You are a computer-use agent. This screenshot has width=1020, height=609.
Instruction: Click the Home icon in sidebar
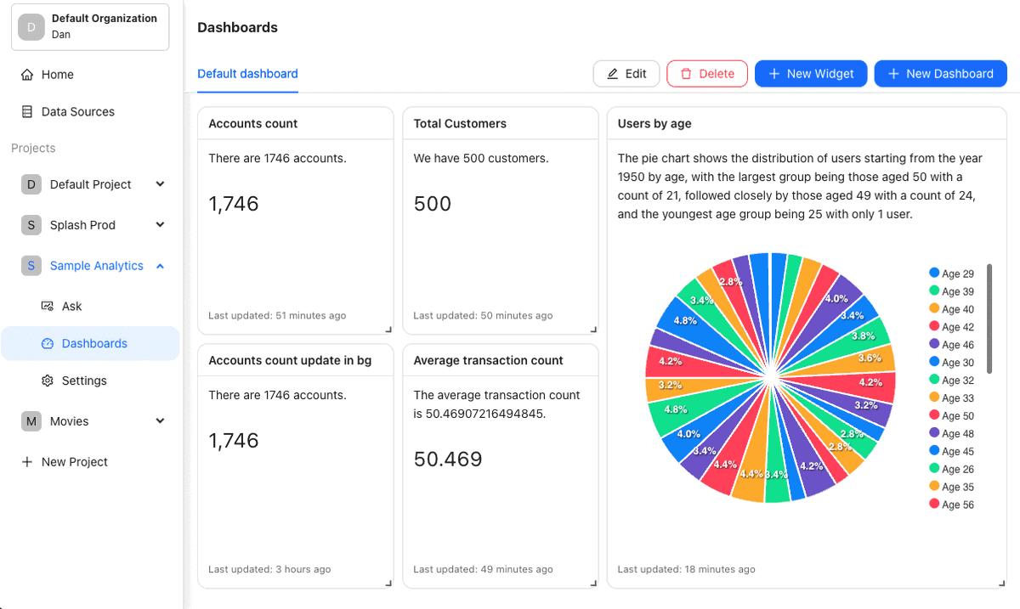coord(27,75)
